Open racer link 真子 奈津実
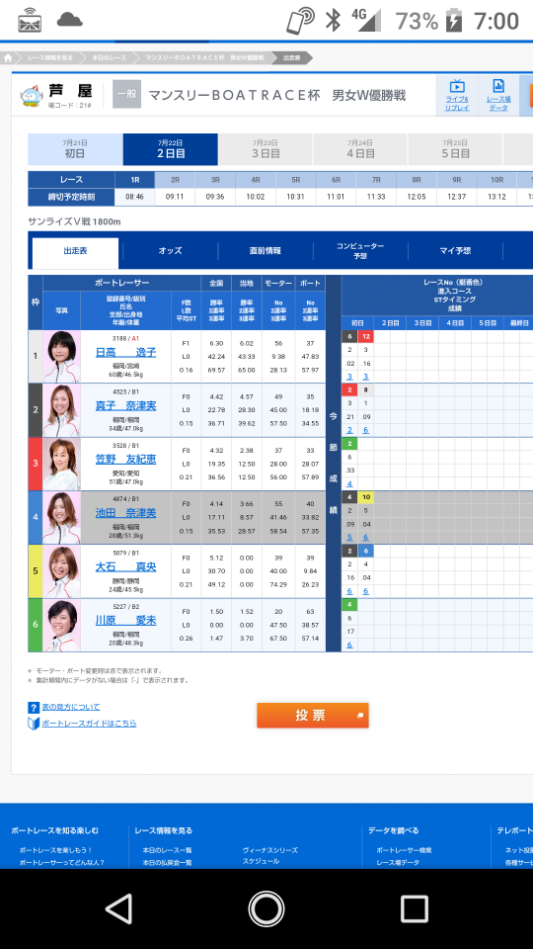 coord(125,405)
